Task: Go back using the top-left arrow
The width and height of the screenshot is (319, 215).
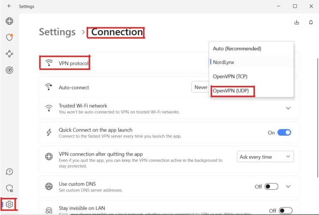Action: click(x=9, y=6)
